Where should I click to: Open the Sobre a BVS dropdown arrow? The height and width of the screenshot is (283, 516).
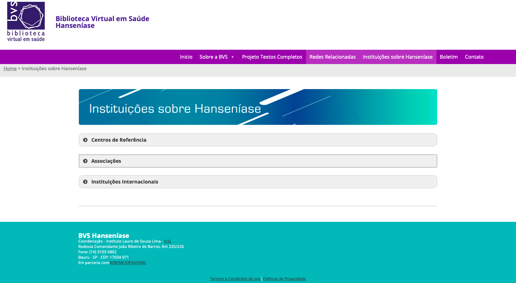233,57
